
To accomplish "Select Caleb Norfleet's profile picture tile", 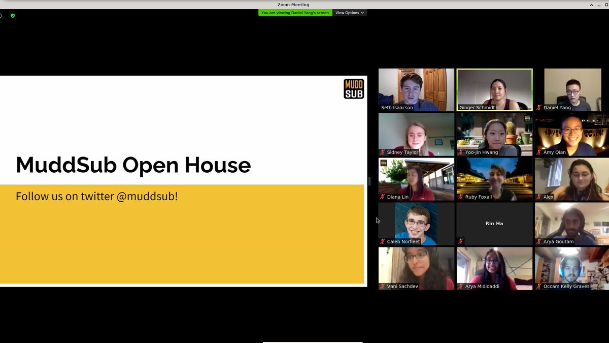I will pyautogui.click(x=416, y=224).
